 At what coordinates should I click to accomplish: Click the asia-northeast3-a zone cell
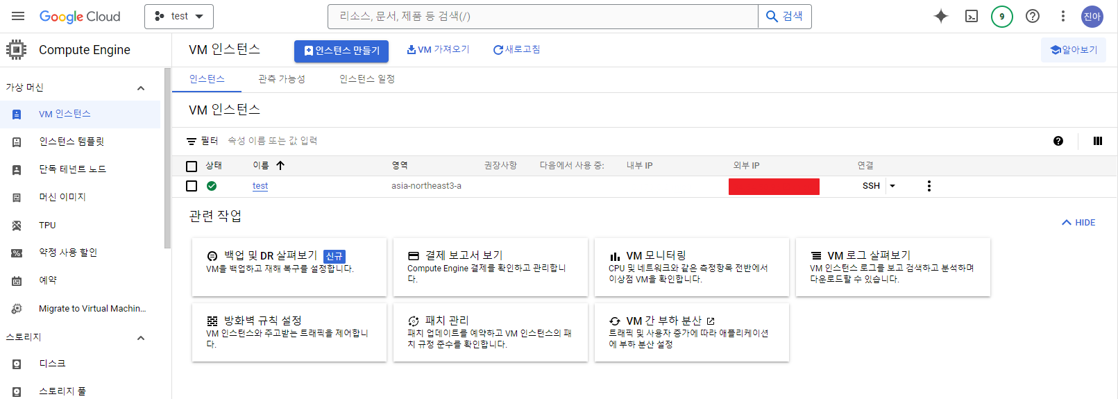(x=426, y=186)
